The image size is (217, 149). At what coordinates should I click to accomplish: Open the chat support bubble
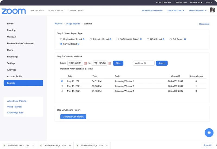pos(209,133)
